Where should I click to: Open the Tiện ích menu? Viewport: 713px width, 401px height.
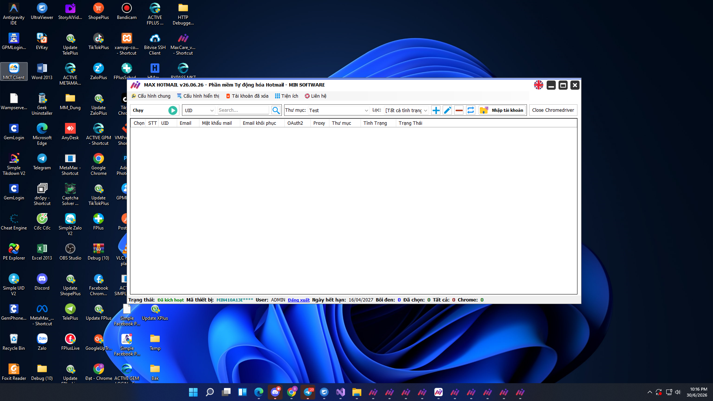[286, 96]
